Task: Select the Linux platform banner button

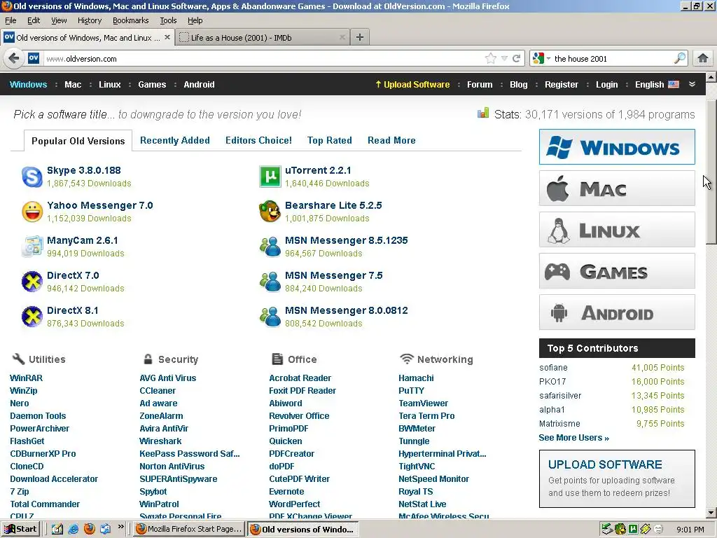Action: tap(617, 230)
